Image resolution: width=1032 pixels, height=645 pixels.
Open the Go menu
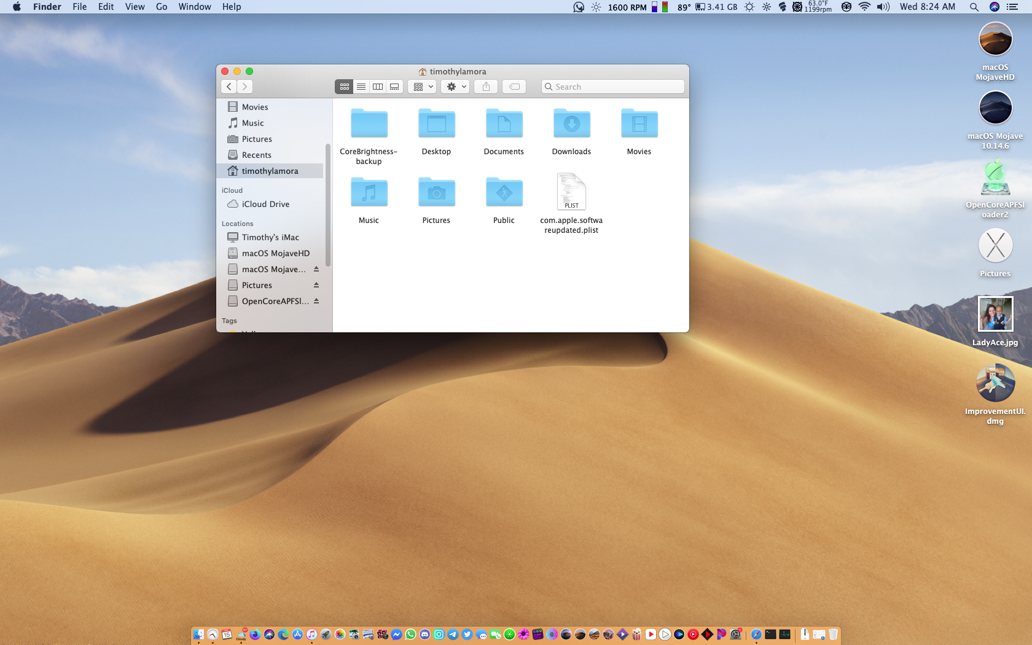[x=162, y=7]
